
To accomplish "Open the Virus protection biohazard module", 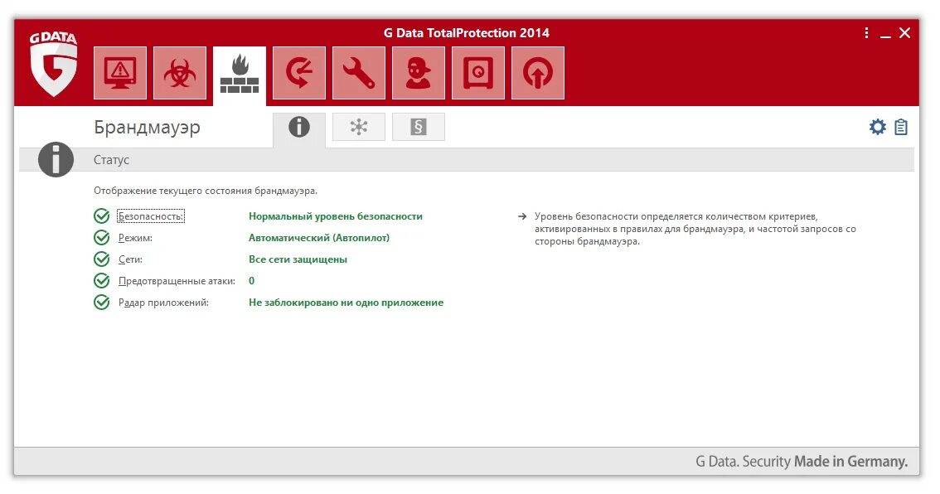I will pos(180,73).
